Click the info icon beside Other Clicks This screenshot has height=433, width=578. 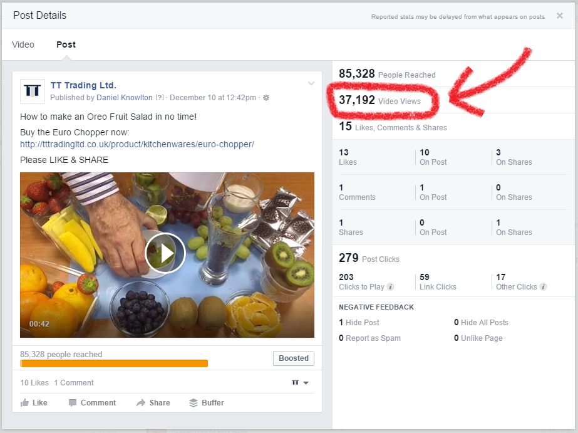[x=543, y=287]
